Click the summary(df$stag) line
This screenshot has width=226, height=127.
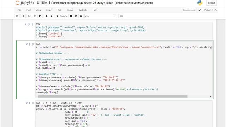click(x=47, y=92)
